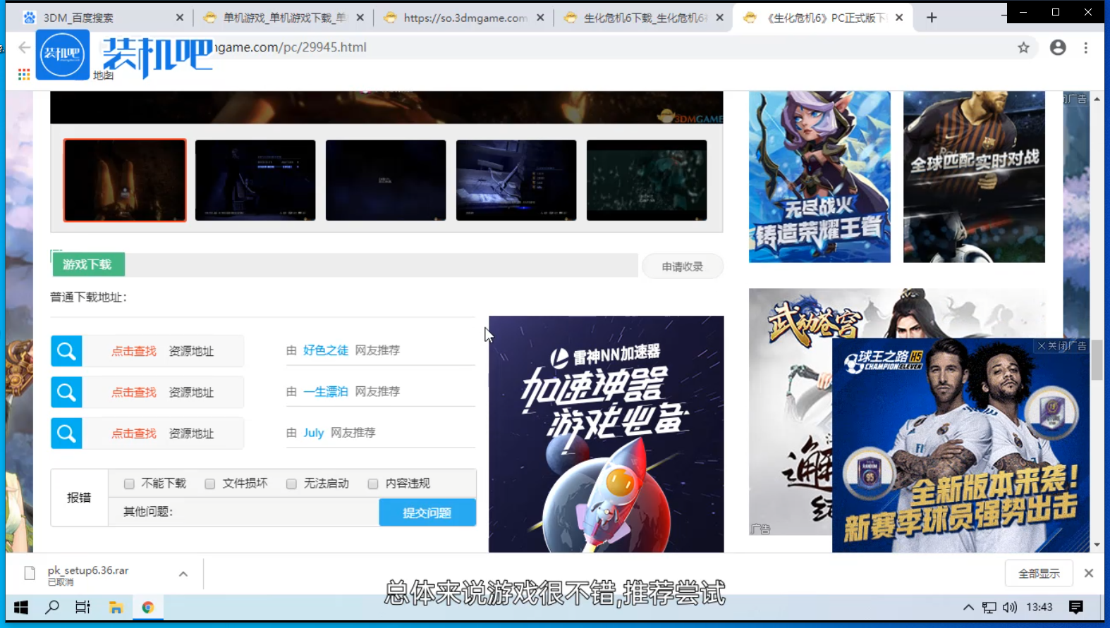Close the download bar with X icon
1110x628 pixels.
coord(1089,573)
